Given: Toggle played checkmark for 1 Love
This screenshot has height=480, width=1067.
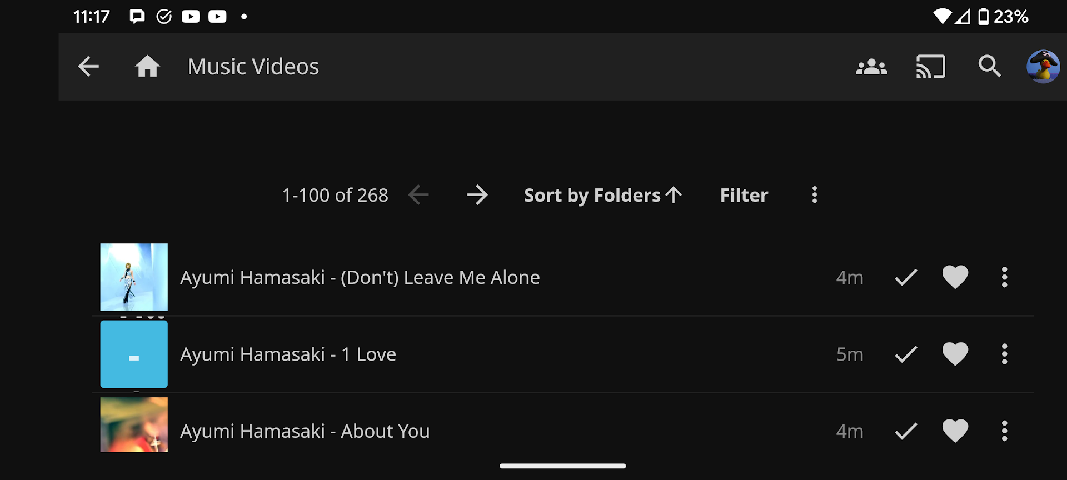Looking at the screenshot, I should [x=906, y=354].
